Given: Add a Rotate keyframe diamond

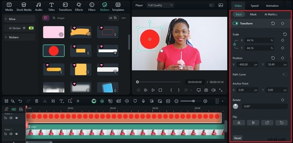Looking at the screenshot, I should tap(282, 100).
